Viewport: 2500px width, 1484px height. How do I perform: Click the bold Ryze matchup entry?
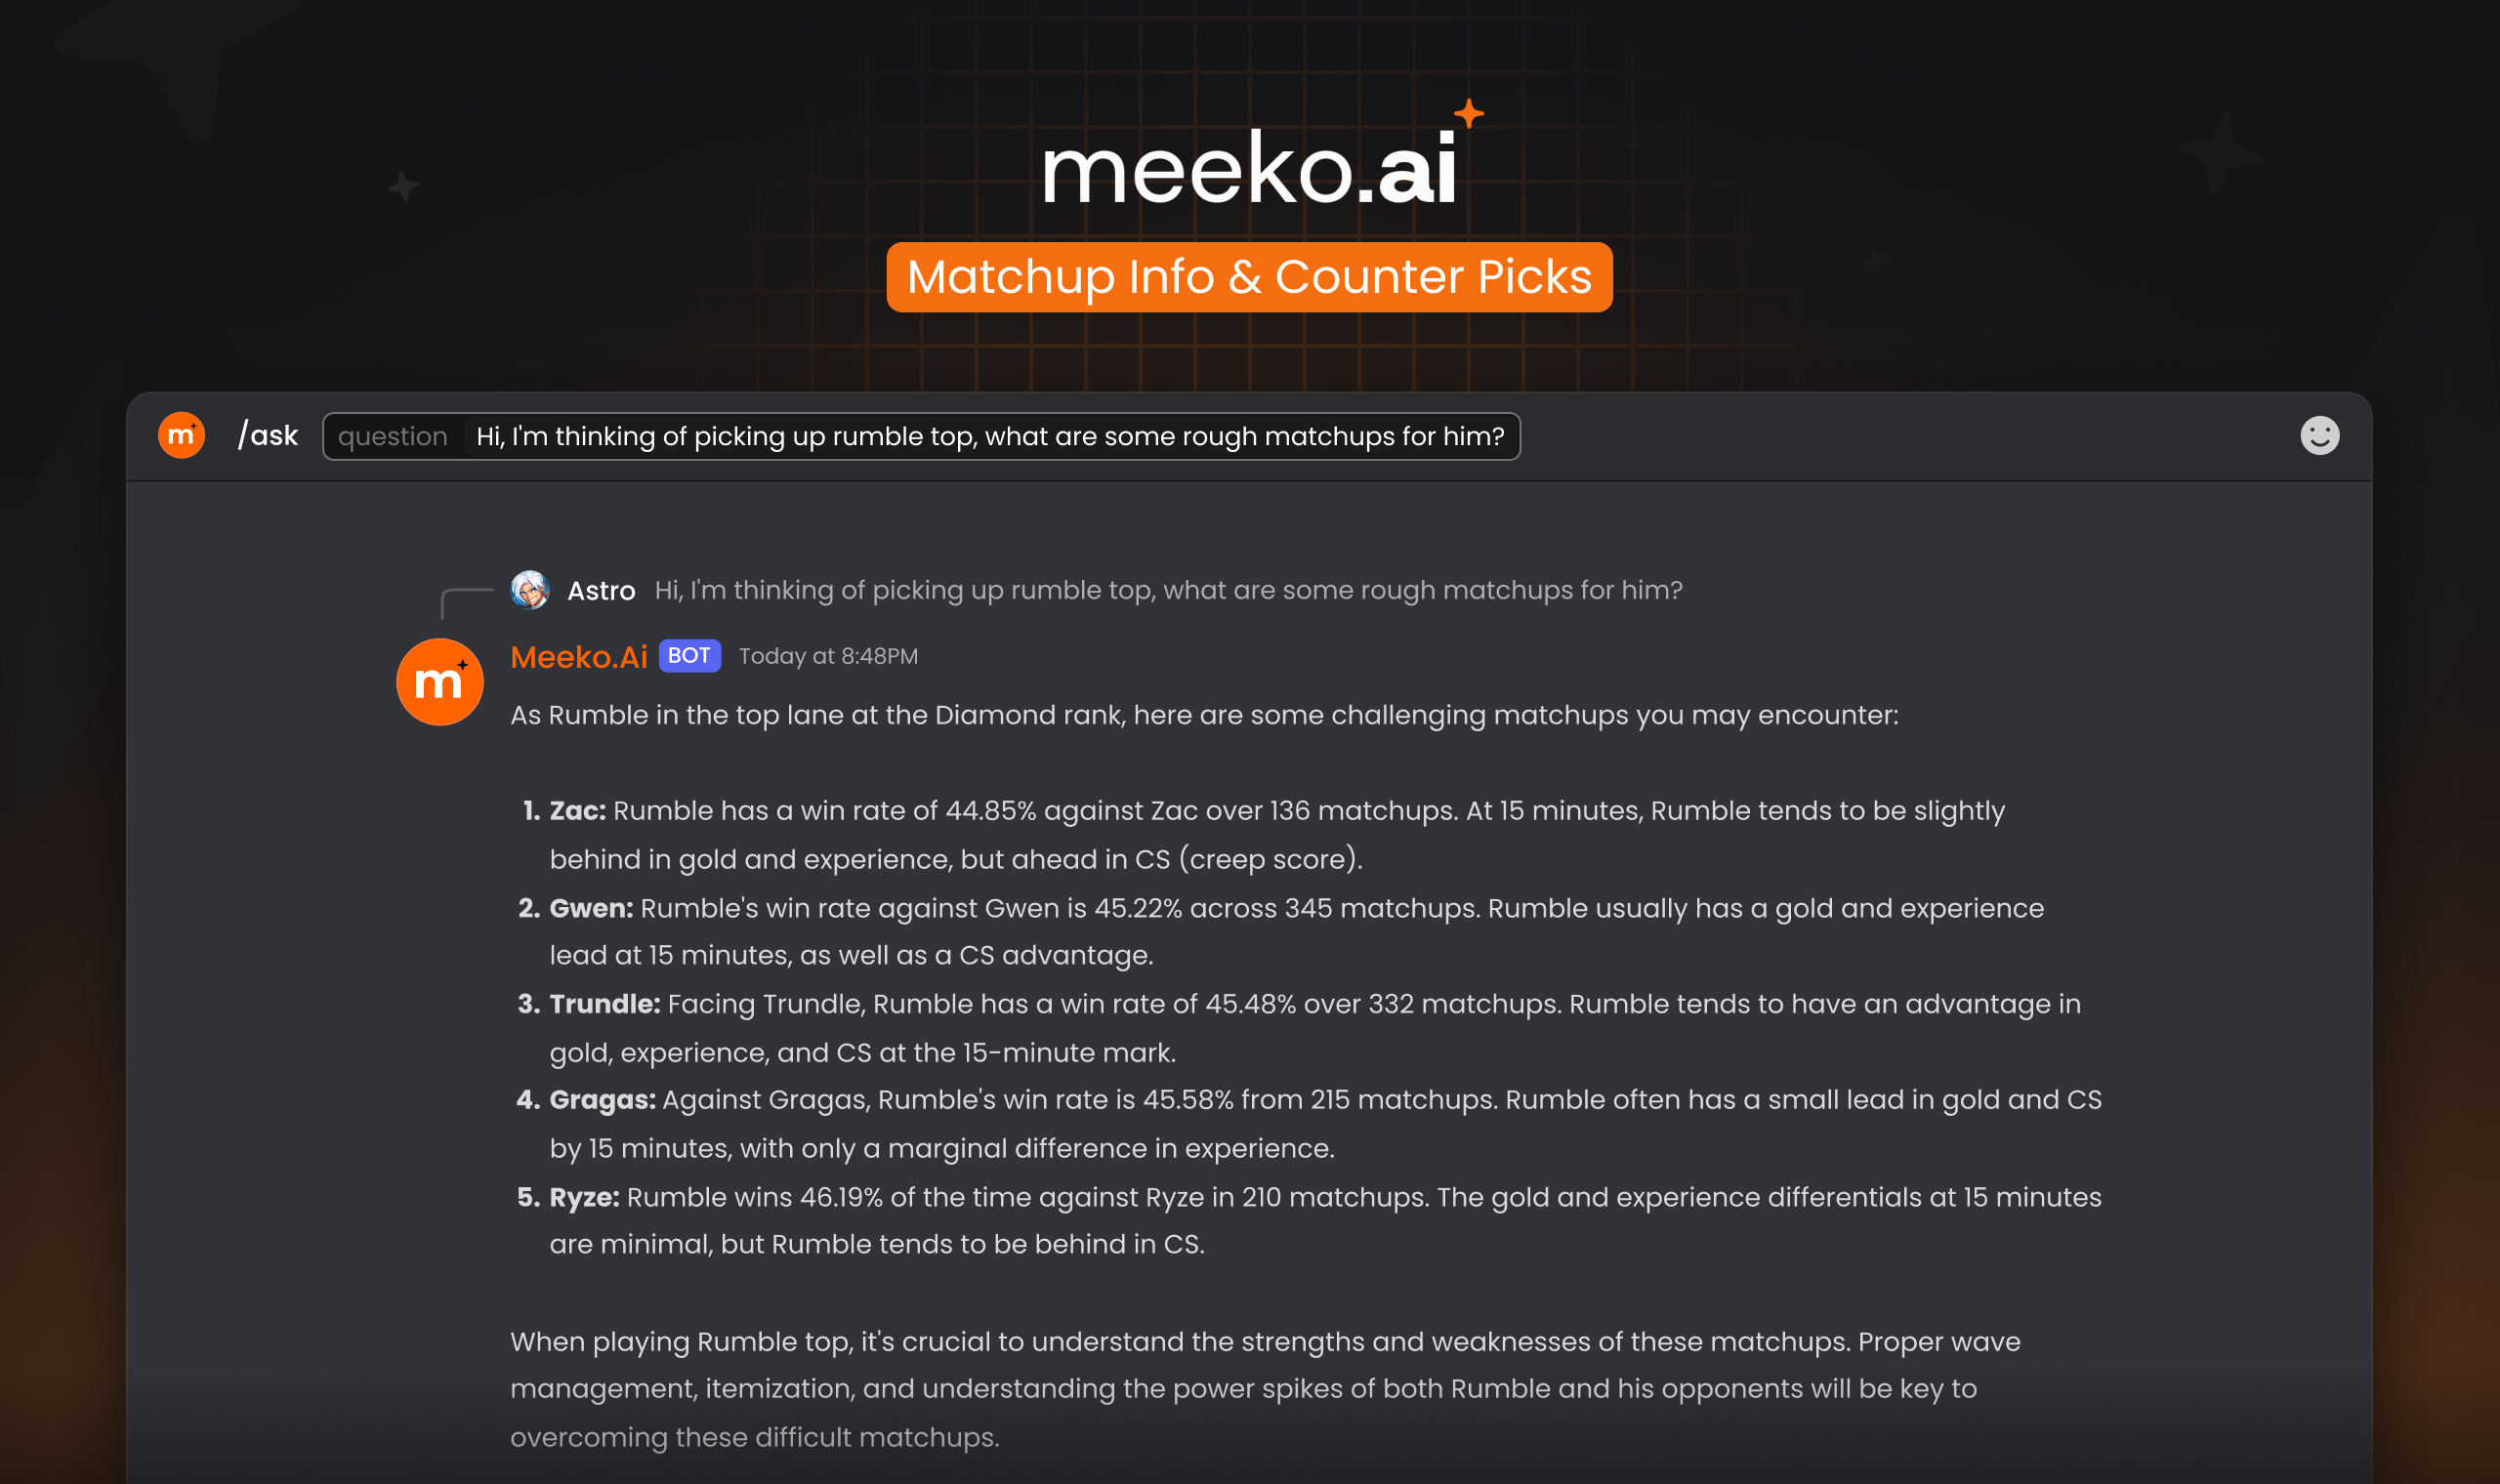click(x=584, y=1197)
